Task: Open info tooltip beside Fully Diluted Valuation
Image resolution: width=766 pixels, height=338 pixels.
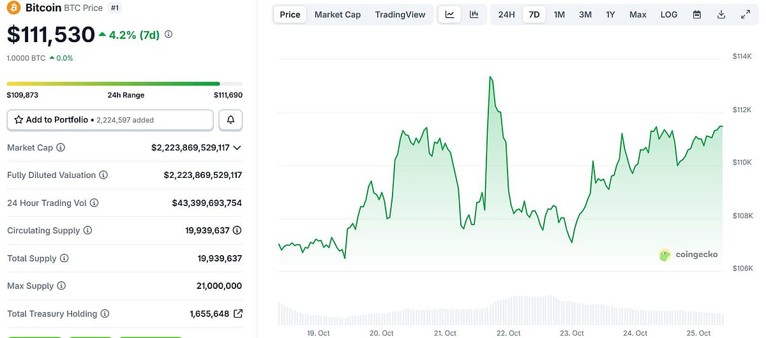Action: tap(103, 175)
